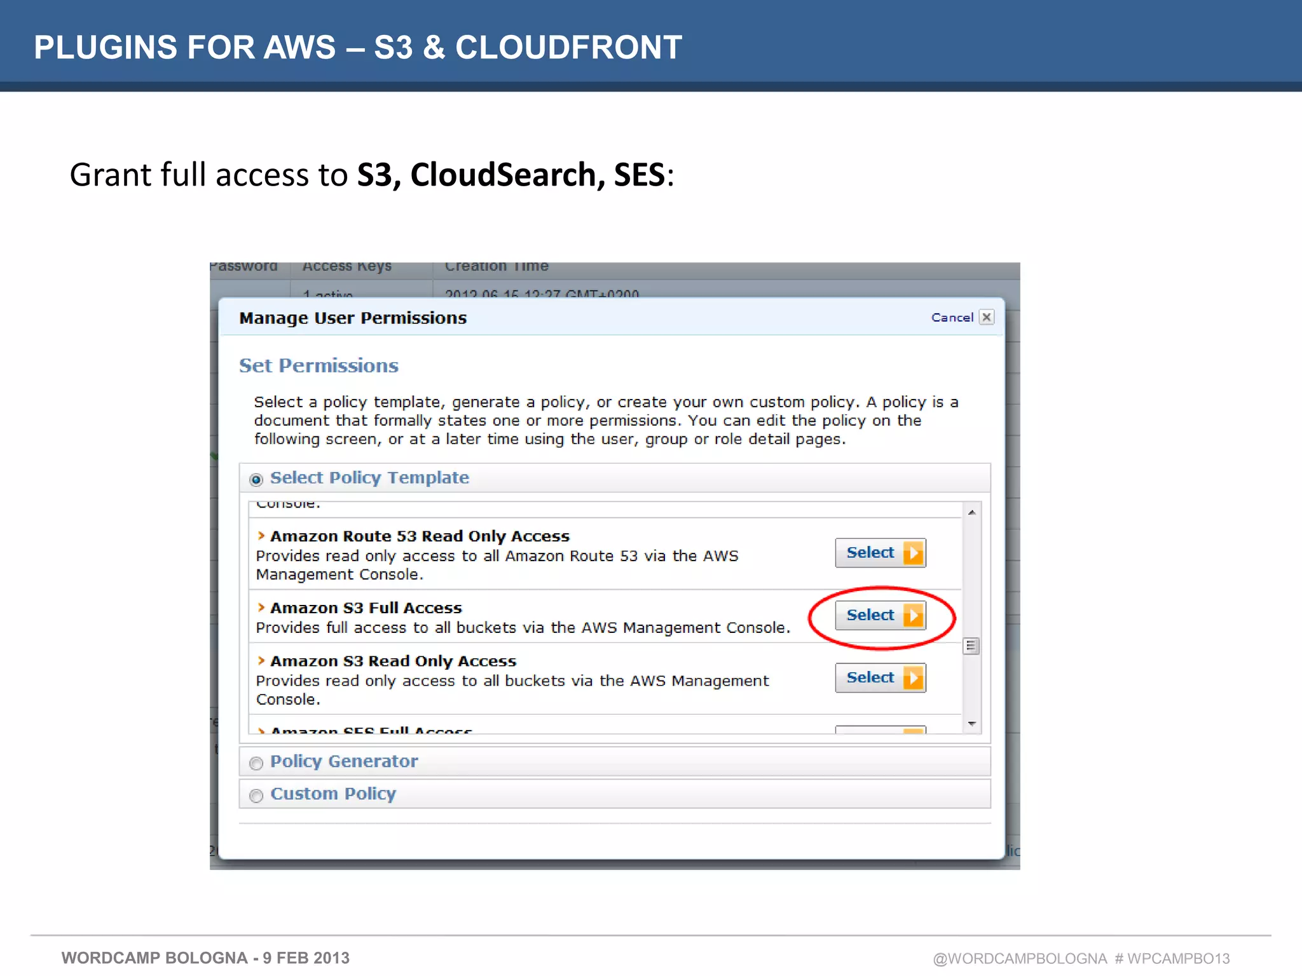Select Amazon S3 Read Only Access policy
Viewport: 1302px width, 976px height.
880,678
